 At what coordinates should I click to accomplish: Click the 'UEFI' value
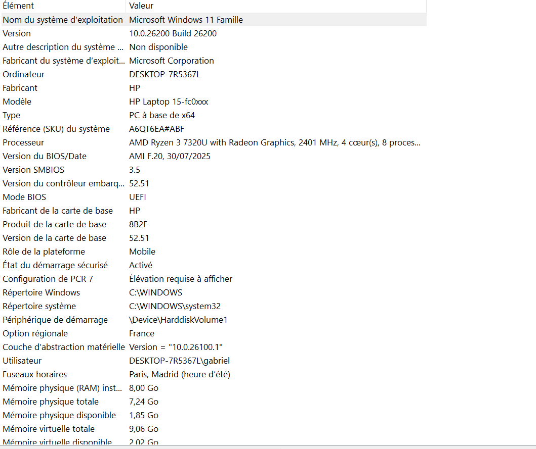(138, 197)
